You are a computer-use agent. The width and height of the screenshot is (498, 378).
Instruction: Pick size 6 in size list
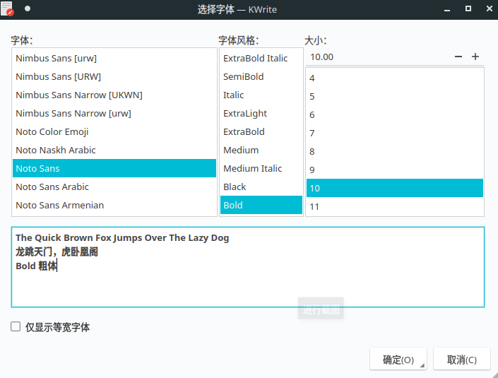point(395,114)
